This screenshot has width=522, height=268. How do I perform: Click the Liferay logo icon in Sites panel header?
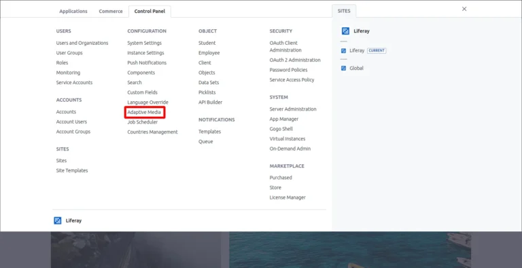tap(345, 31)
